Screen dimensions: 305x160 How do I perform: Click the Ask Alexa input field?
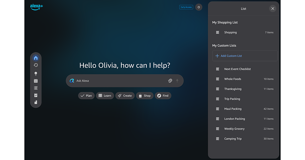[x=119, y=81]
